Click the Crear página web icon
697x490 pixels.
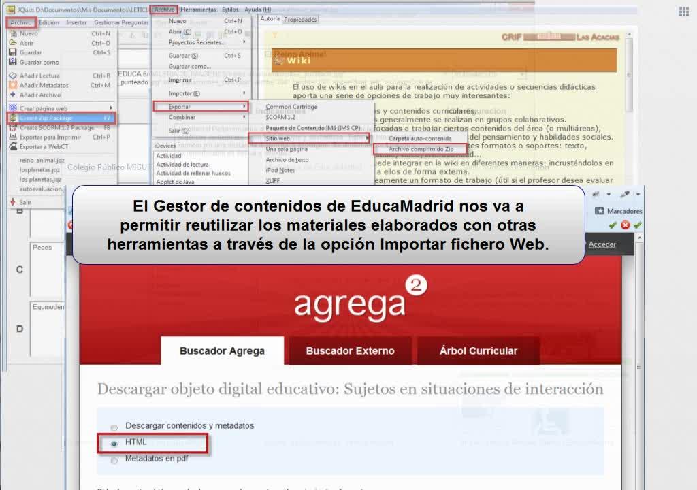(13, 108)
